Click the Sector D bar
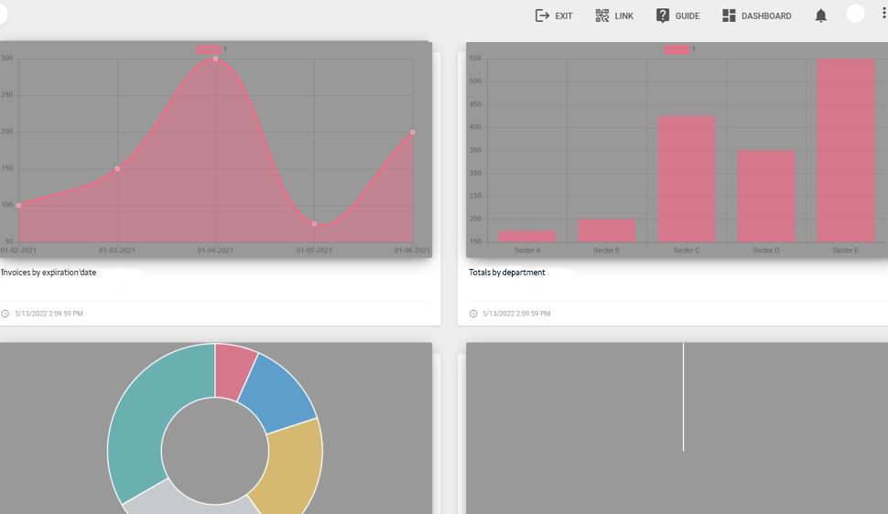 coord(766,197)
